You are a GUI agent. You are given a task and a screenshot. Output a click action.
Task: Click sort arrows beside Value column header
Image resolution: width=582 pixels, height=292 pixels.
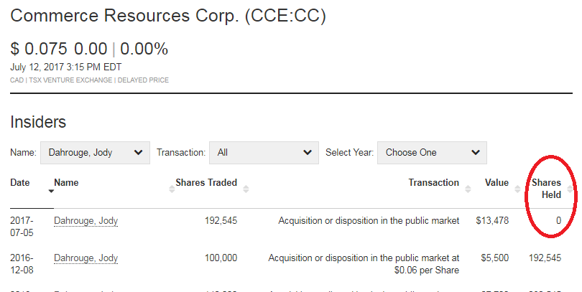(x=517, y=189)
